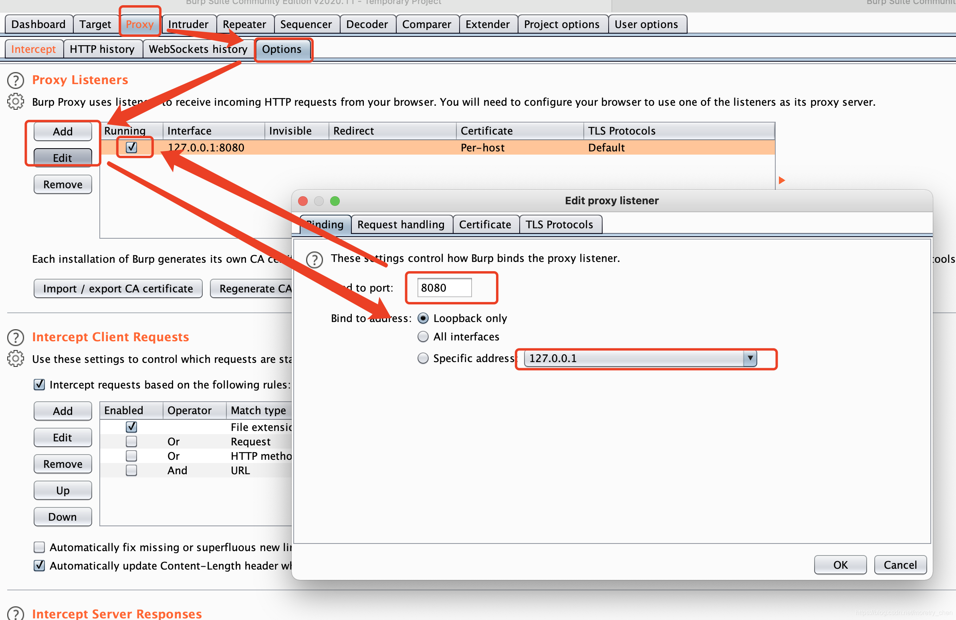
Task: Open the Comparer tab
Action: point(427,24)
